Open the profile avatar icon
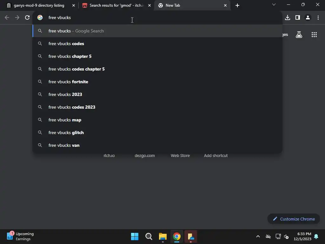Viewport: 325px width, 244px height. [308, 18]
